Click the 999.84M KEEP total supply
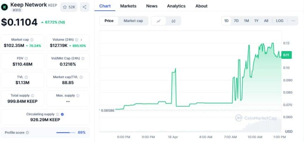304x142 pixels. point(23,101)
